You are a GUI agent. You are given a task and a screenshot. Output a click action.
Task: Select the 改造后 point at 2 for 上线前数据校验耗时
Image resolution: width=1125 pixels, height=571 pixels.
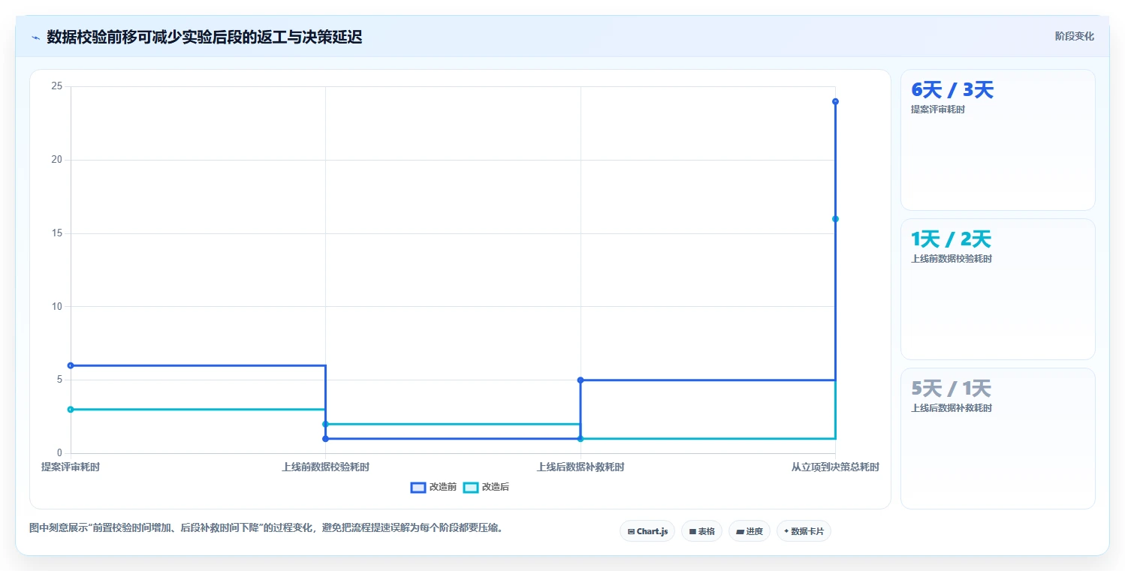pyautogui.click(x=325, y=424)
